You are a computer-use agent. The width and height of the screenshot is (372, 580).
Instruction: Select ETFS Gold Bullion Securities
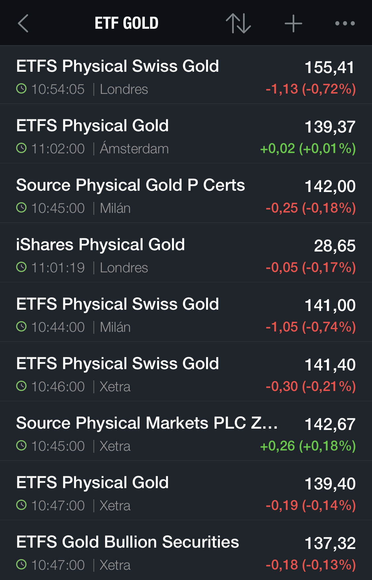pyautogui.click(x=186, y=550)
